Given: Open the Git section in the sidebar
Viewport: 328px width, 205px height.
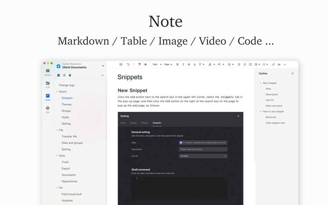Looking at the screenshot, I should [48, 110].
